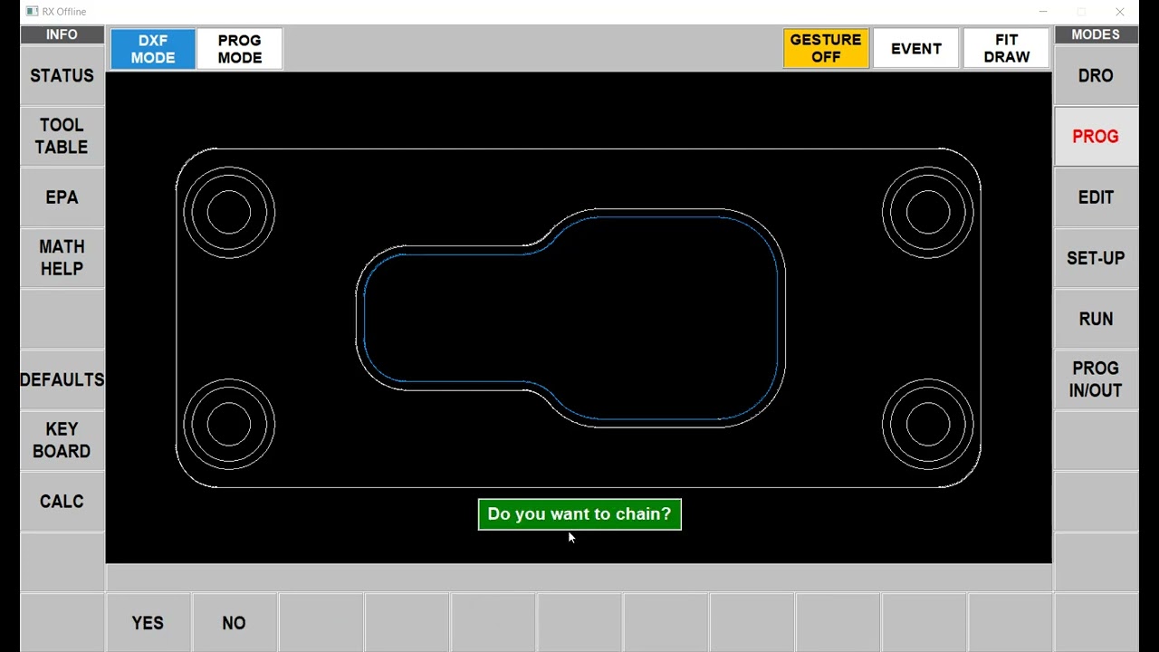Toggle the GESTURE OFF button
The width and height of the screenshot is (1159, 652).
[x=826, y=48]
